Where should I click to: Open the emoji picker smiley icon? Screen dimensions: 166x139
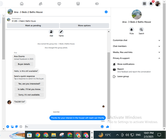pyautogui.click(x=102, y=127)
